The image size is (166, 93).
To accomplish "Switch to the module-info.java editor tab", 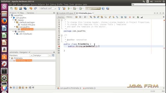I will 66,13.
